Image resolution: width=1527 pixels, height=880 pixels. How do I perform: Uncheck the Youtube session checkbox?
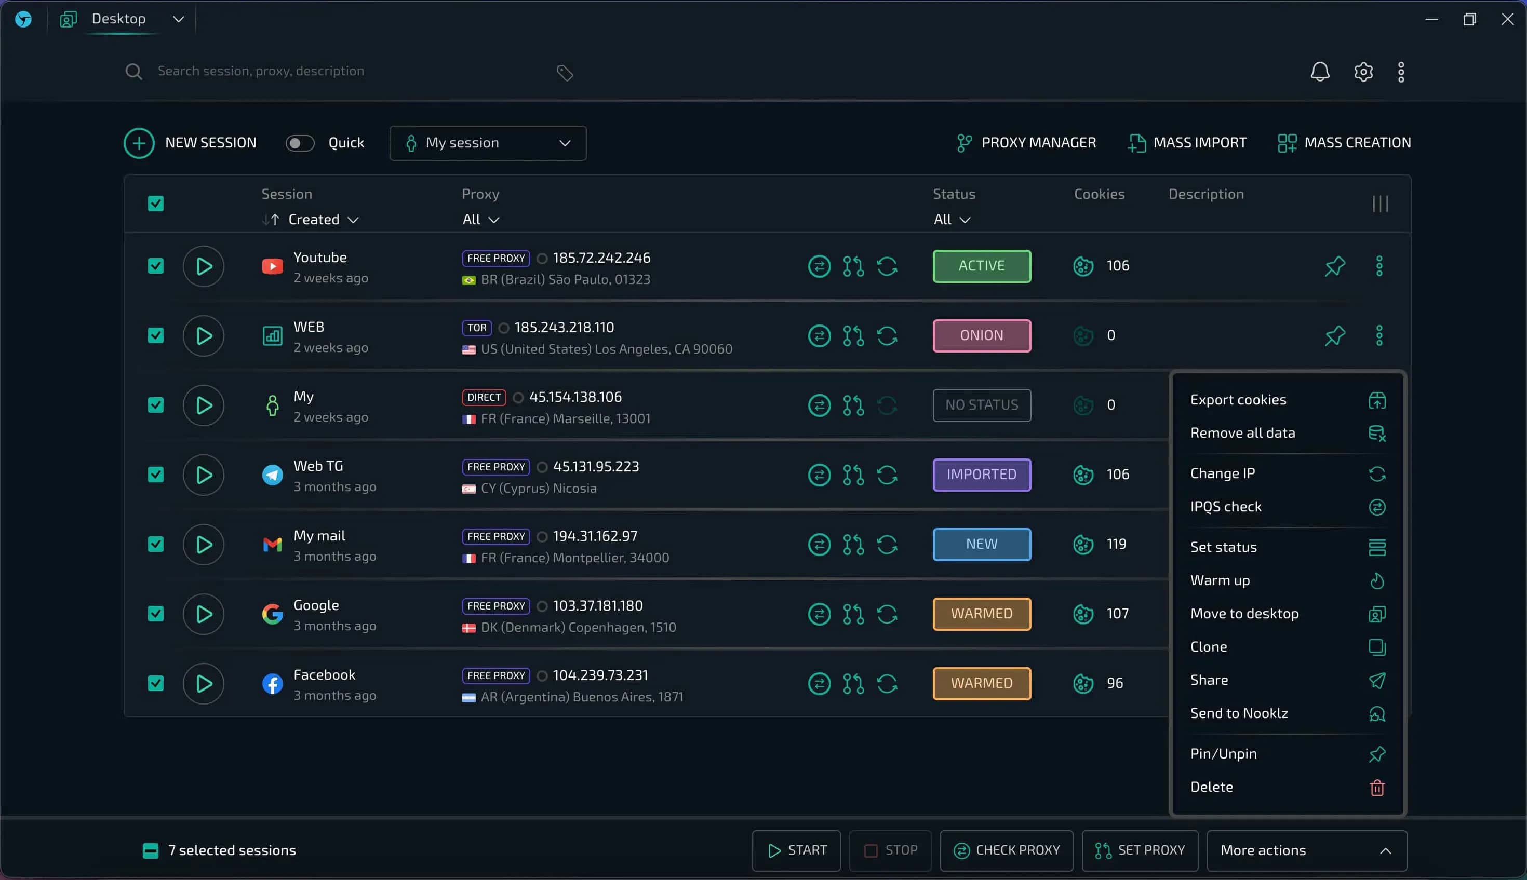tap(156, 266)
